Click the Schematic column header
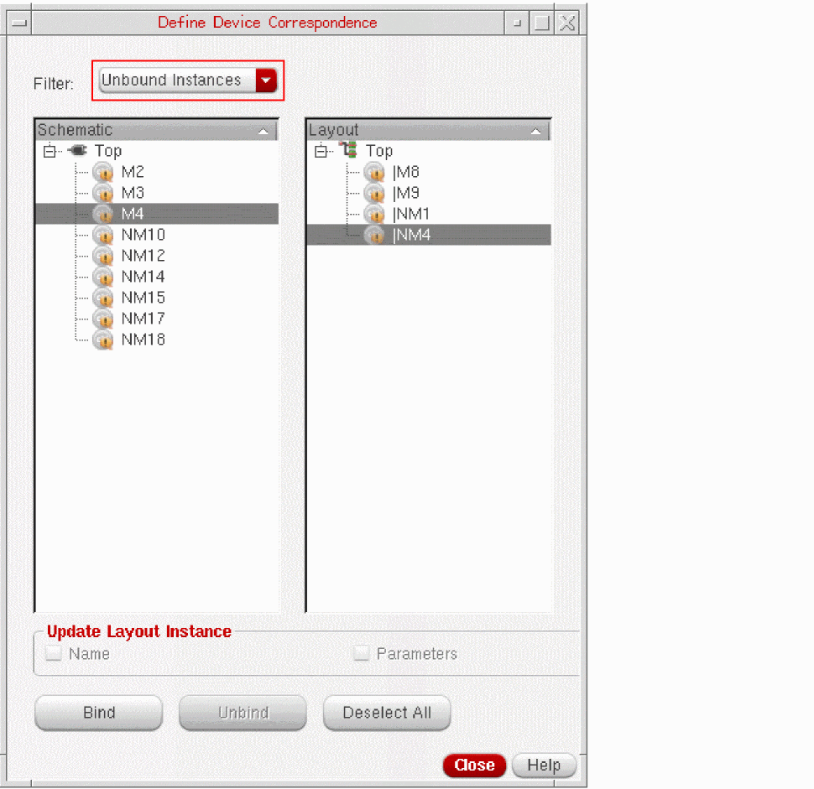 tap(156, 130)
